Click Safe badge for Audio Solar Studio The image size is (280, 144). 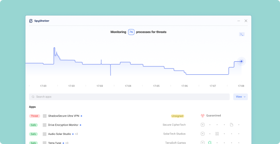coord(33,134)
